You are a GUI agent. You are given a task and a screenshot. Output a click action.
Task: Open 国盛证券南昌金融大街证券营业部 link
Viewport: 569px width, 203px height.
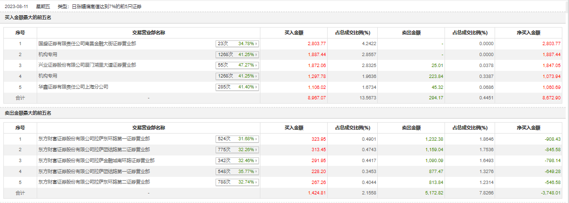point(87,44)
